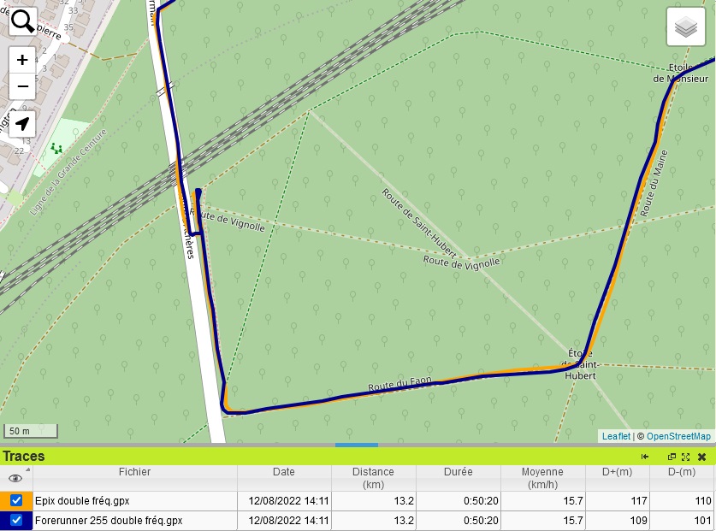Open the Leaflet attribution link

click(x=616, y=436)
